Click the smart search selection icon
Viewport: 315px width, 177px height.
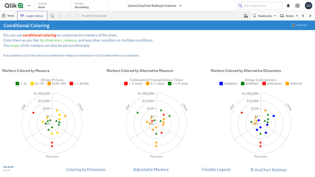click(52, 16)
